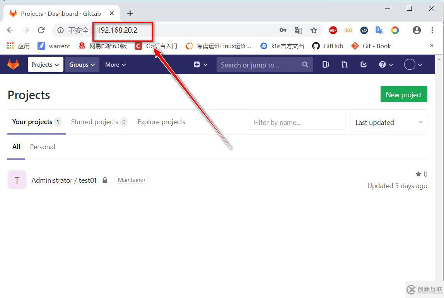Switch to Starred projects tab

point(99,122)
